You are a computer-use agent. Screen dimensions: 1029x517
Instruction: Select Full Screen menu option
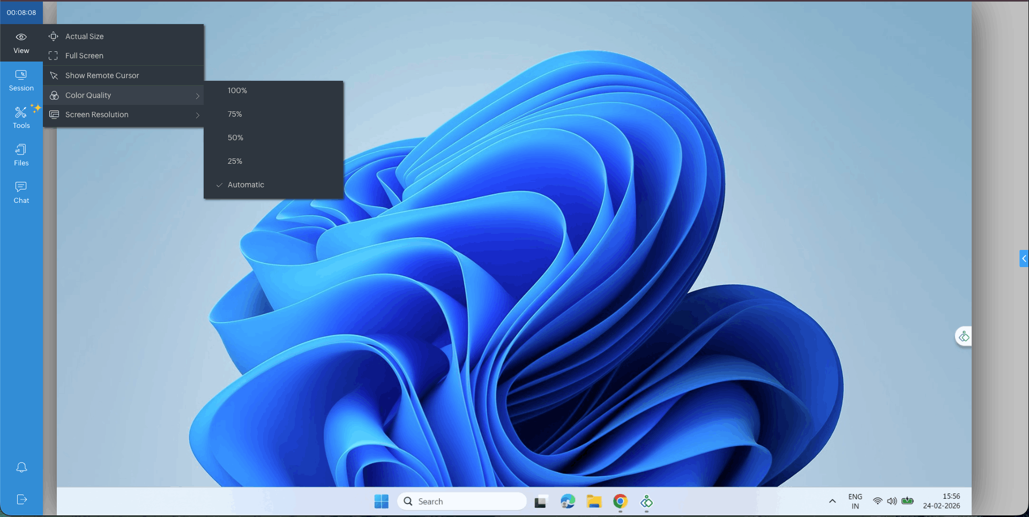tap(85, 56)
